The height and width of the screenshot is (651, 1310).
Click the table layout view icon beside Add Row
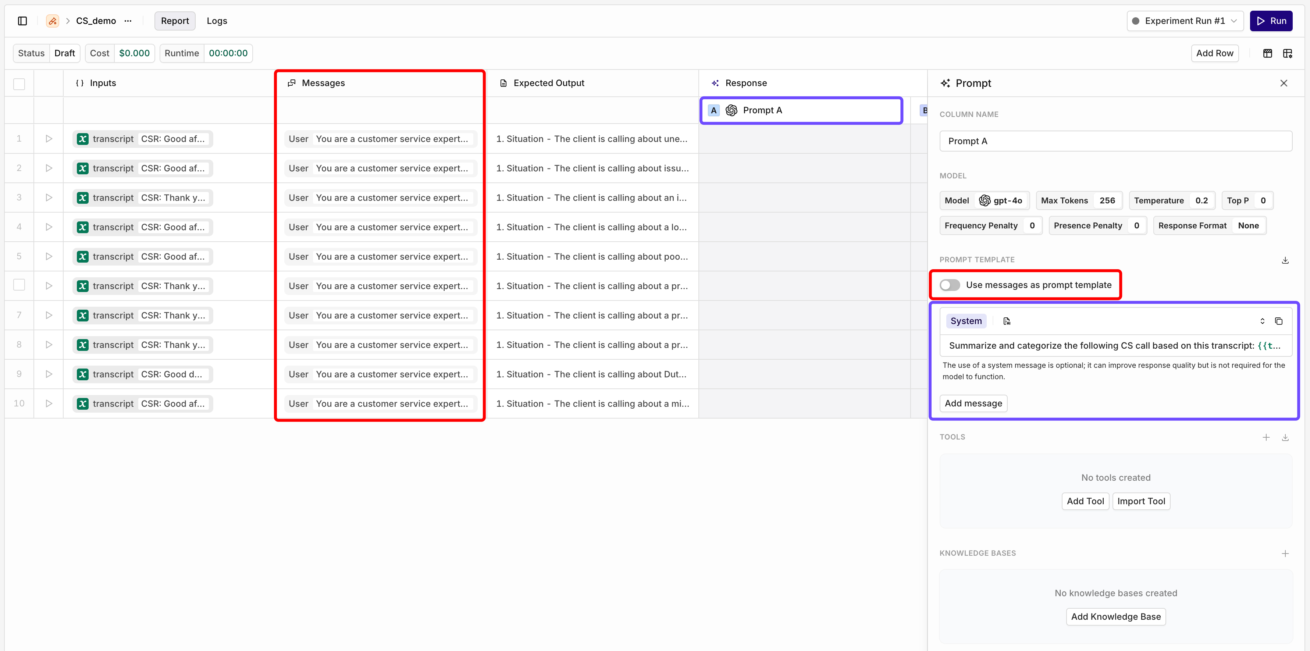[1268, 53]
